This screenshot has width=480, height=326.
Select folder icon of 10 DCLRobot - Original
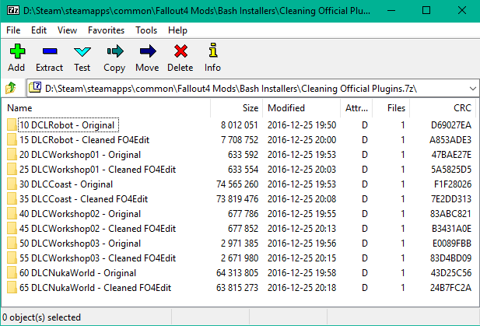(12, 125)
